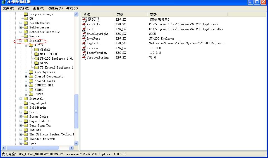Click the horizontal scrollbar right arrow

coord(71,148)
